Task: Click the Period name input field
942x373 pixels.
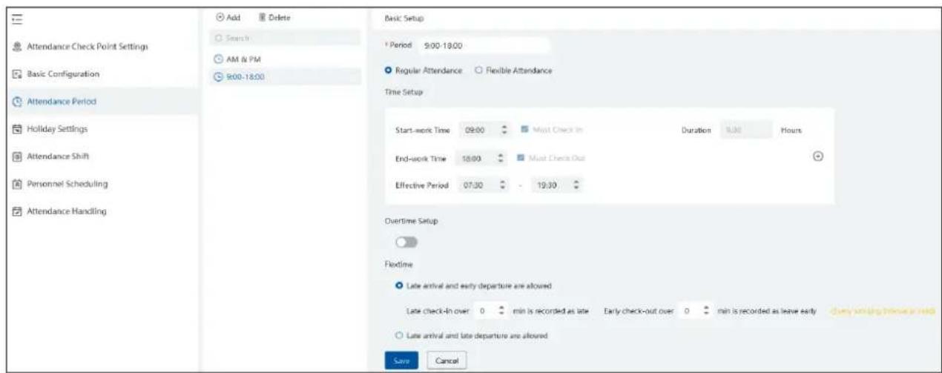Action: [x=483, y=46]
